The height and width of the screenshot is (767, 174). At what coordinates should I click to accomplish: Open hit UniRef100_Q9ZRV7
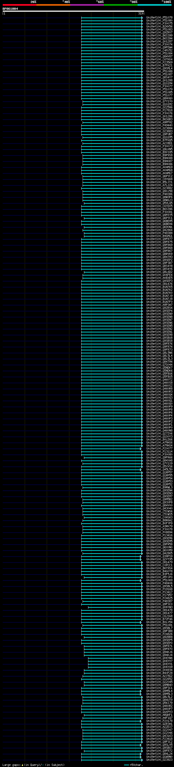coord(159,32)
